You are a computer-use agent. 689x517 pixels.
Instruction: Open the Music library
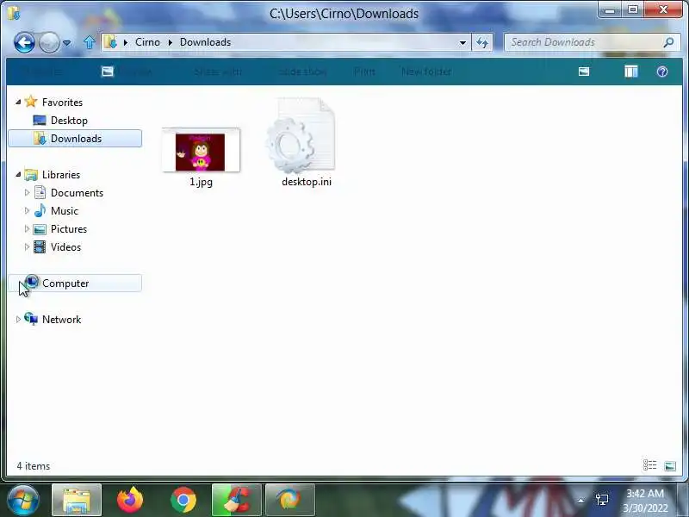tap(64, 211)
